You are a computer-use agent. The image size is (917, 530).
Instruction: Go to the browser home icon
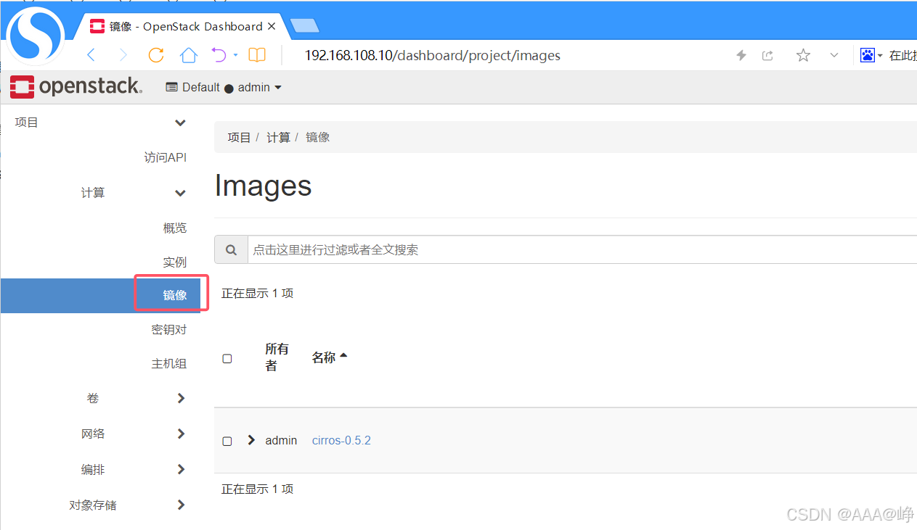(189, 55)
